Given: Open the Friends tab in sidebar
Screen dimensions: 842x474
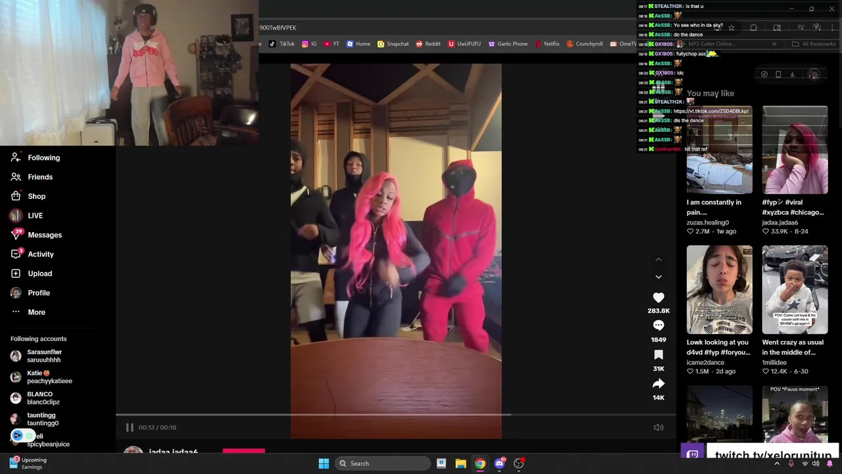Looking at the screenshot, I should tap(32, 177).
